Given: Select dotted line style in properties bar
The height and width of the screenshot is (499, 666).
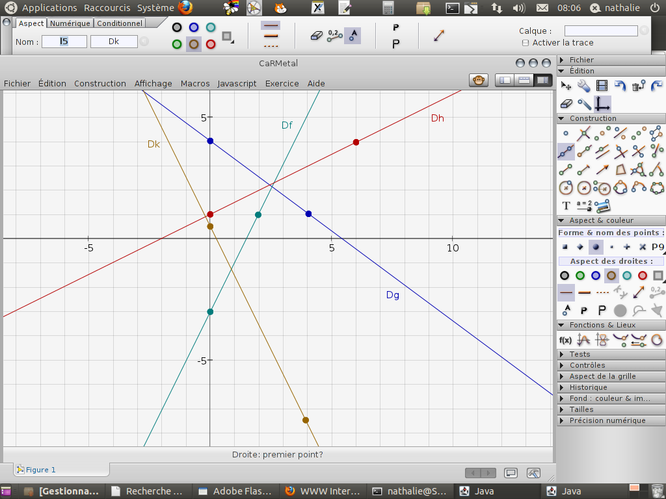Looking at the screenshot, I should (271, 46).
